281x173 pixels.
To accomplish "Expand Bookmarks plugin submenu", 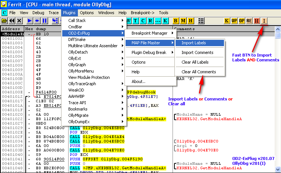I will pyautogui.click(x=94, y=109).
